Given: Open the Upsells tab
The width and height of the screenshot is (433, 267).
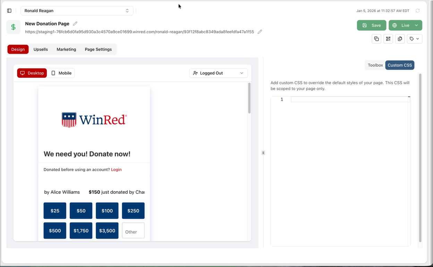Looking at the screenshot, I should point(41,49).
